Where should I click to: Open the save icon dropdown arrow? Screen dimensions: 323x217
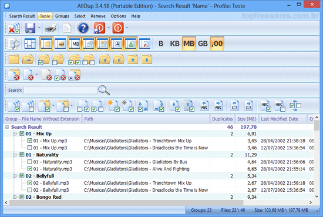click(39, 28)
